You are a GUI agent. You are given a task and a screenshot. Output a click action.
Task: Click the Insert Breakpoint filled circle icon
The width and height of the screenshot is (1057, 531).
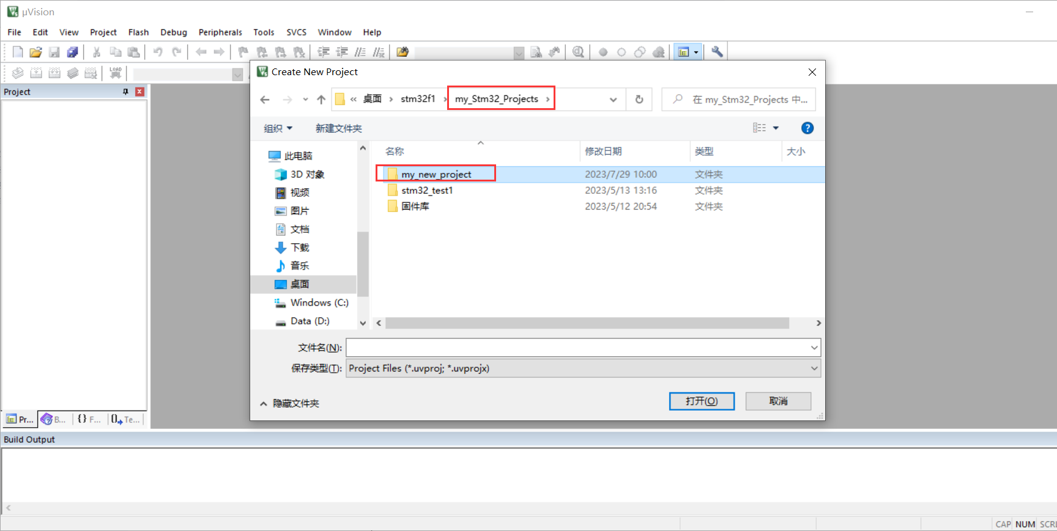click(603, 52)
